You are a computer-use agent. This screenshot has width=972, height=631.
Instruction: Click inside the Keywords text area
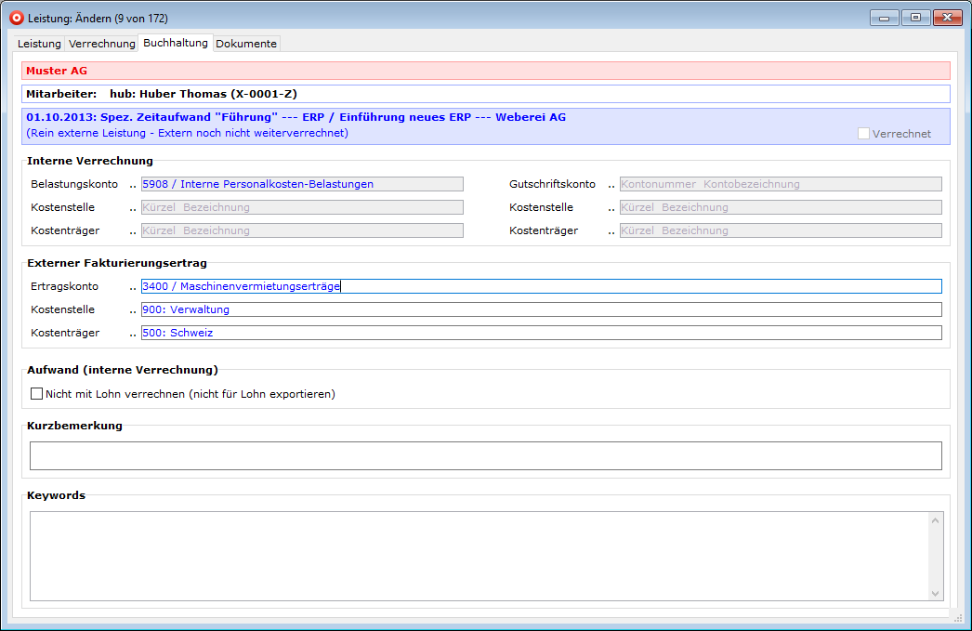tap(479, 556)
